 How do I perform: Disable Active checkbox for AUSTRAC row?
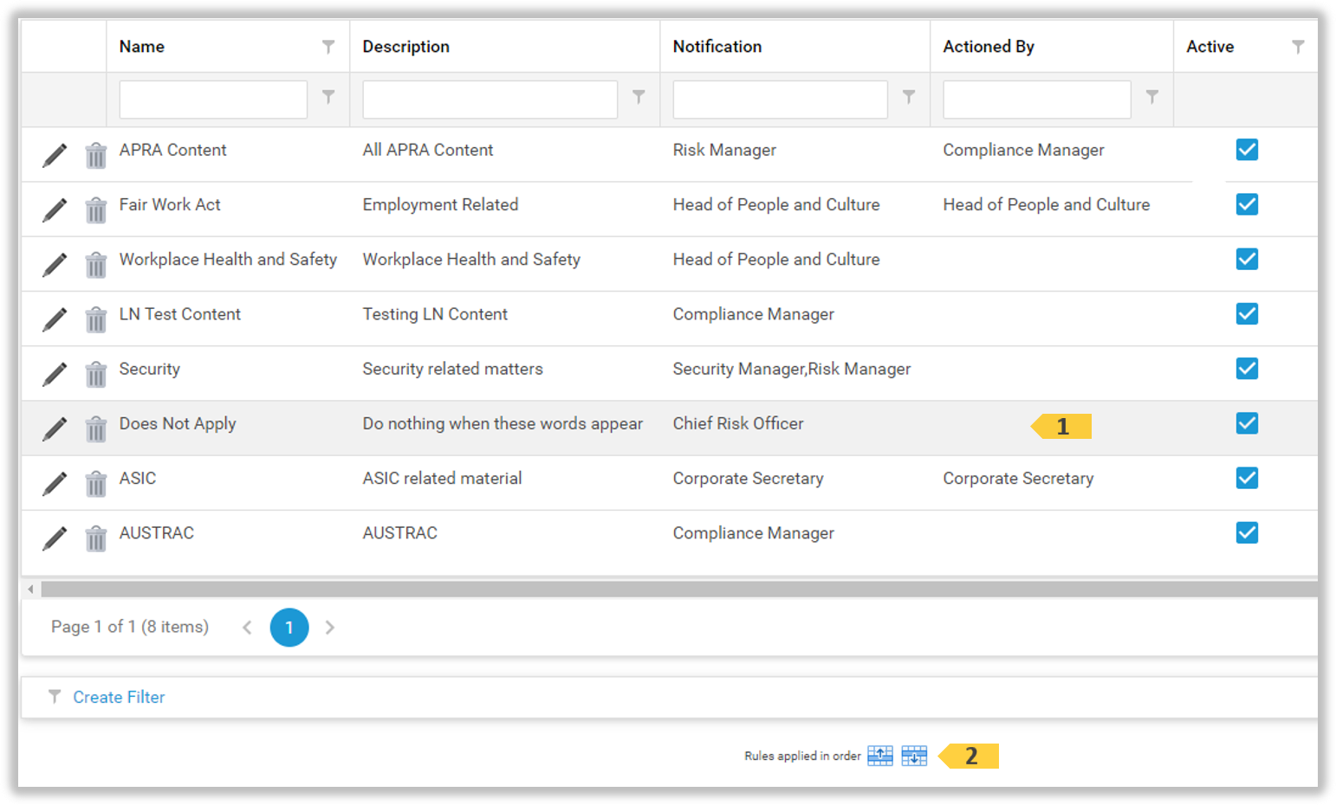click(x=1247, y=533)
